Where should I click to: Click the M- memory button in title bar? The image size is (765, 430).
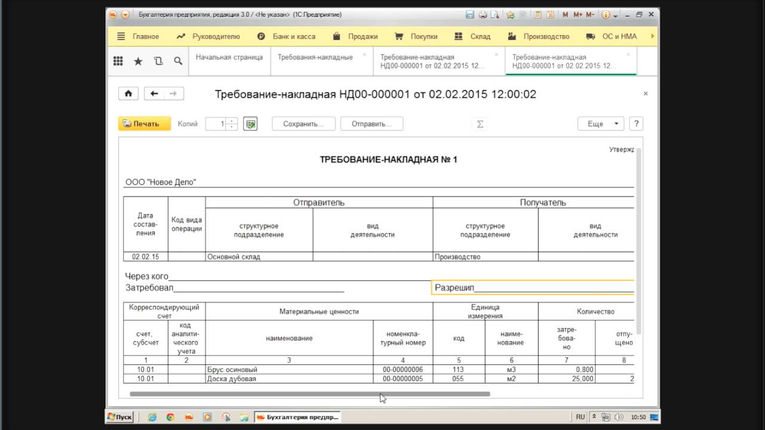(590, 14)
